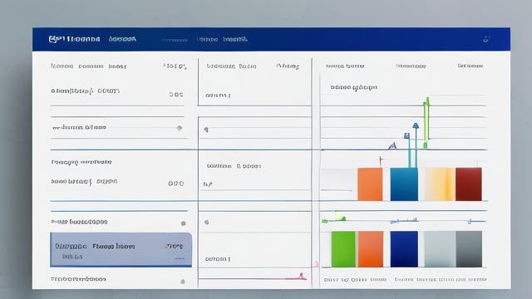Select the tall green marker on the chart
Screen dimensions: 532x299
(x=426, y=119)
